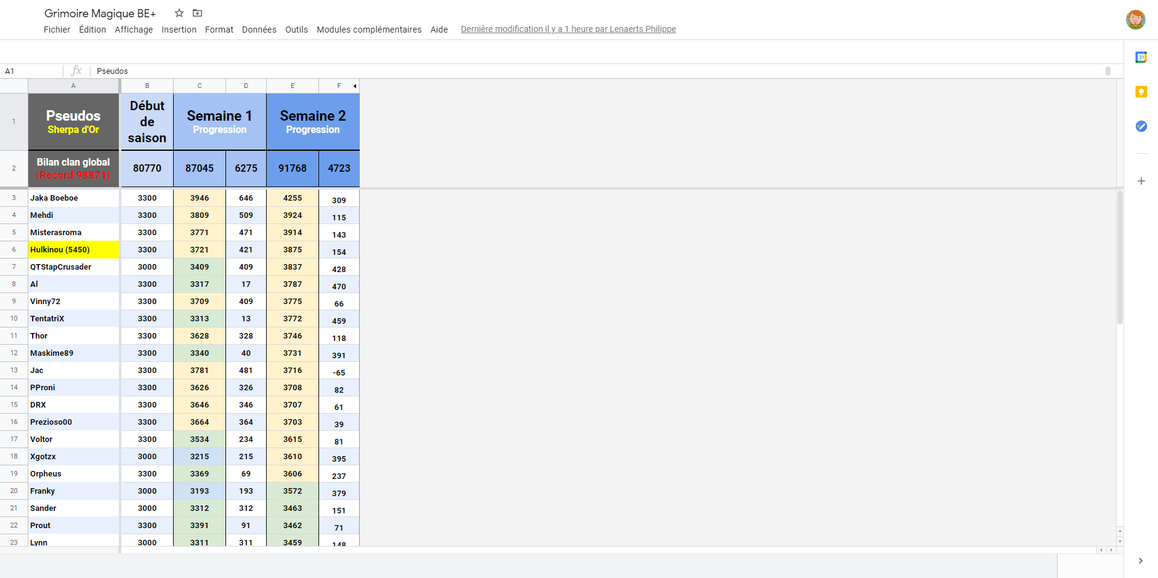Screen dimensions: 1158x578
Task: Open the Affichage menu
Action: click(134, 29)
